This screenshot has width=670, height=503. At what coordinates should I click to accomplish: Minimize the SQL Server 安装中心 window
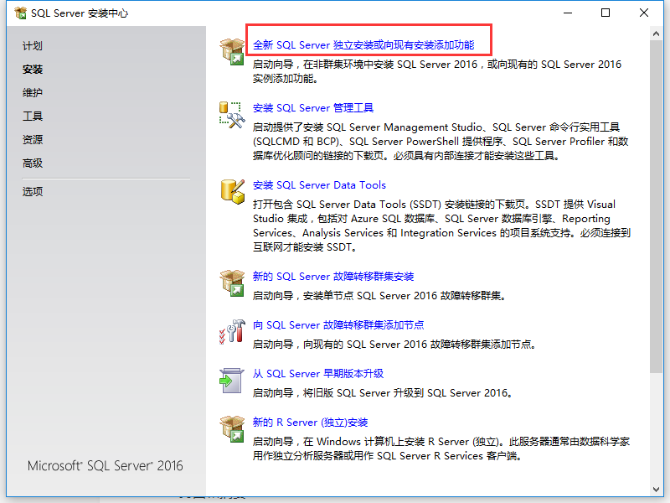[568, 13]
